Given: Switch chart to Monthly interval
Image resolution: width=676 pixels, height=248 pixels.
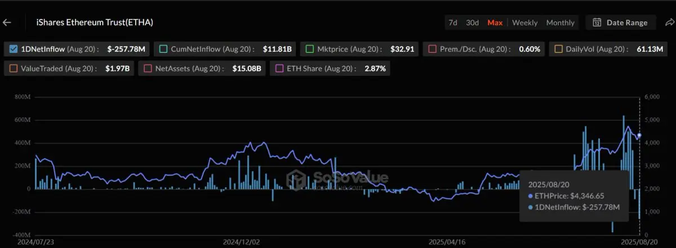Looking at the screenshot, I should 561,23.
